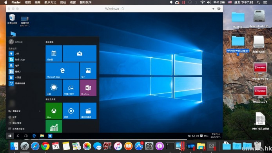Open the Recycle Bin on the Windows desktop
This screenshot has width=272, height=153.
click(12, 19)
